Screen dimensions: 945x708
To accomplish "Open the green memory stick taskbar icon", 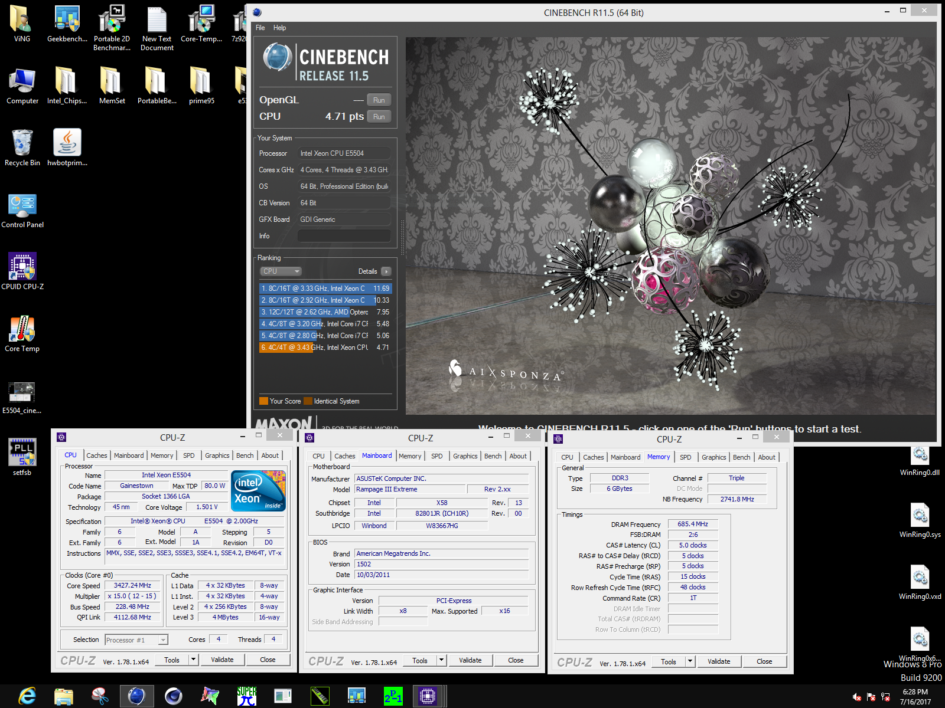I will pyautogui.click(x=320, y=696).
